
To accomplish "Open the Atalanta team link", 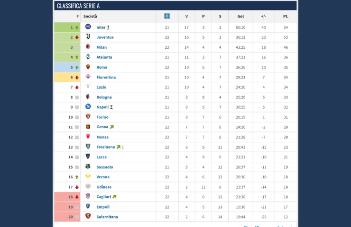I will point(104,57).
